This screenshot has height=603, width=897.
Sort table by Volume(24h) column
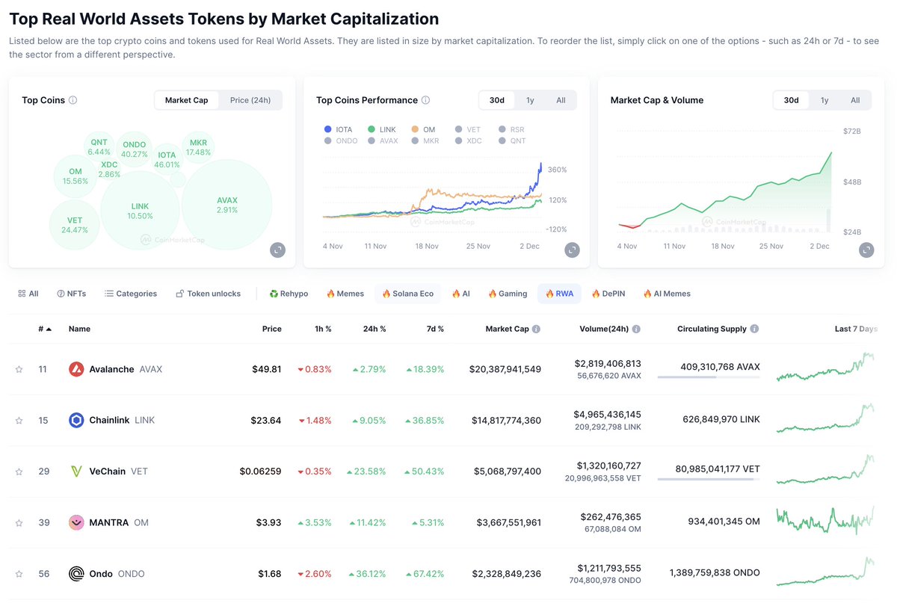(x=604, y=329)
